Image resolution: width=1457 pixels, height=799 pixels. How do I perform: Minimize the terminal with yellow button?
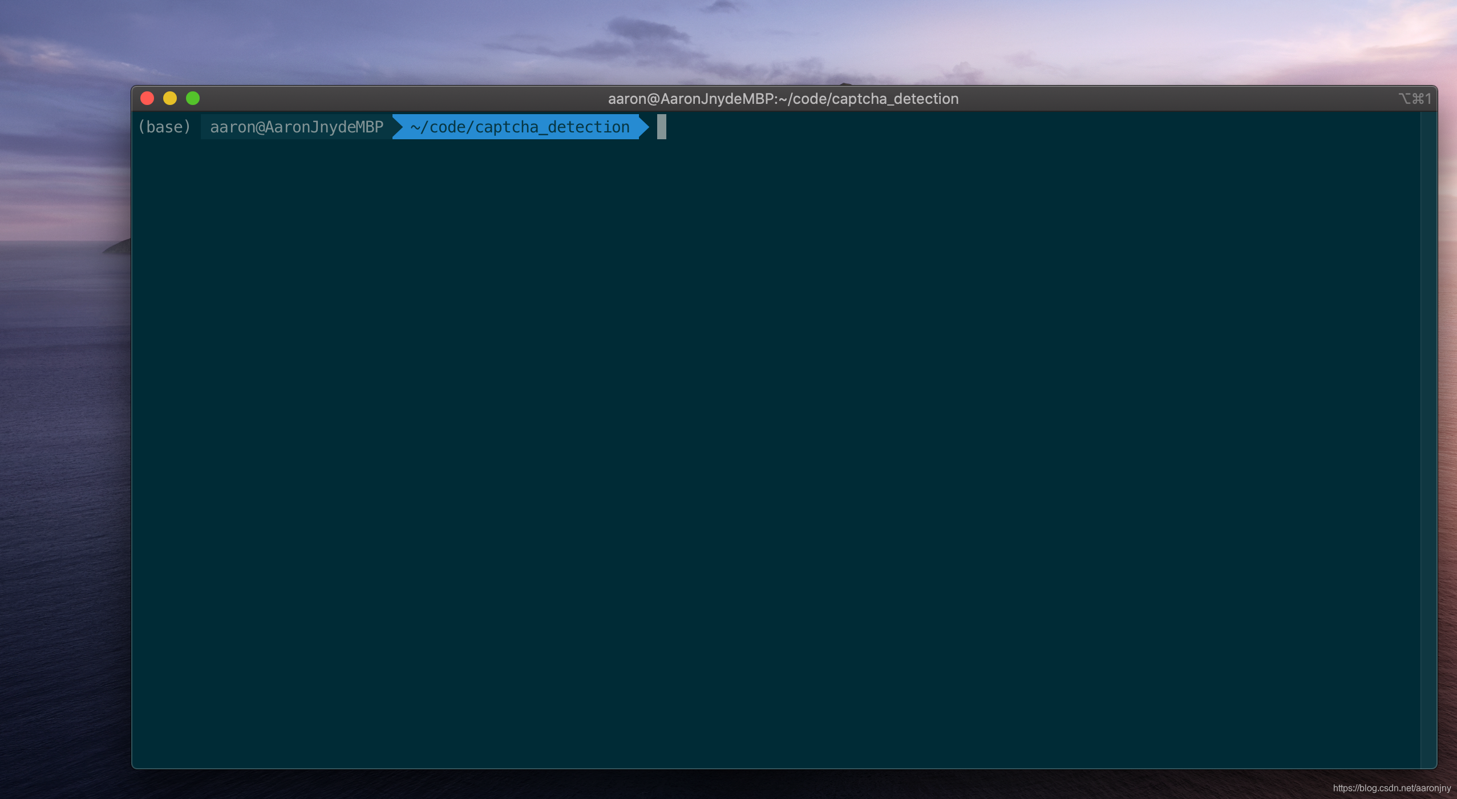[170, 98]
